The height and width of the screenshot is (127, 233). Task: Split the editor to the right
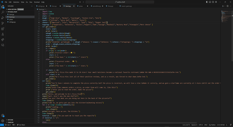(228, 6)
